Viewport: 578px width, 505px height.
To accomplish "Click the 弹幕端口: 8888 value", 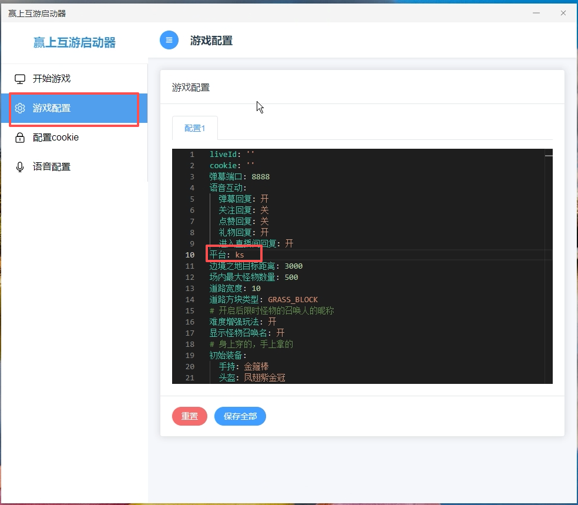I will pyautogui.click(x=260, y=176).
